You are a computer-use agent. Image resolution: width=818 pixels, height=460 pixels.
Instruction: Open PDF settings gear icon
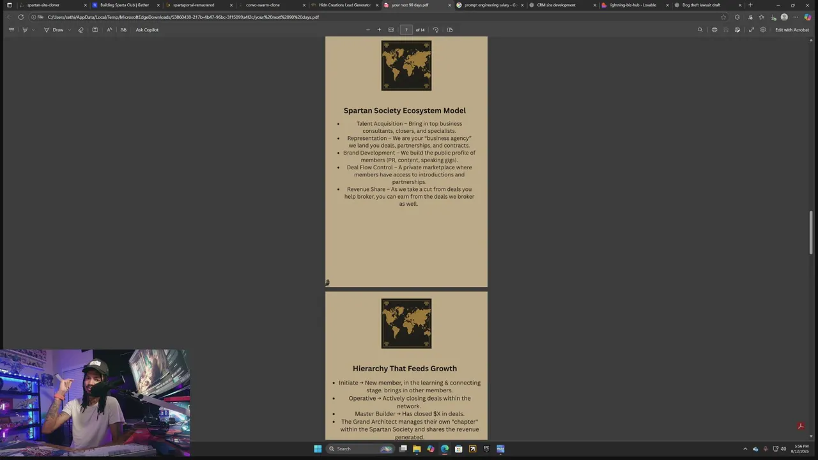pos(763,30)
